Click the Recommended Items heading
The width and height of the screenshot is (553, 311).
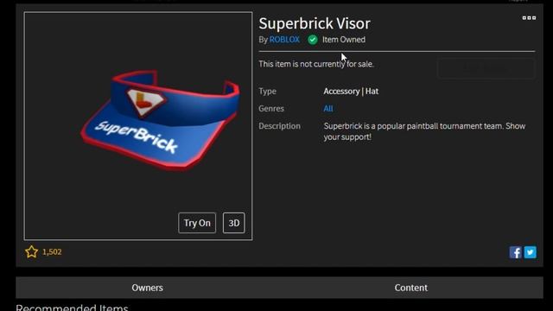pos(72,307)
